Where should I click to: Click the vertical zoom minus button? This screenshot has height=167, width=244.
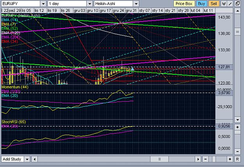click(237, 151)
